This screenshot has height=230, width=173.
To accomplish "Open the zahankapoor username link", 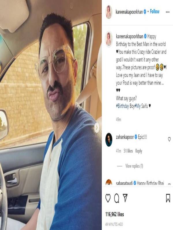I will [x=125, y=137].
